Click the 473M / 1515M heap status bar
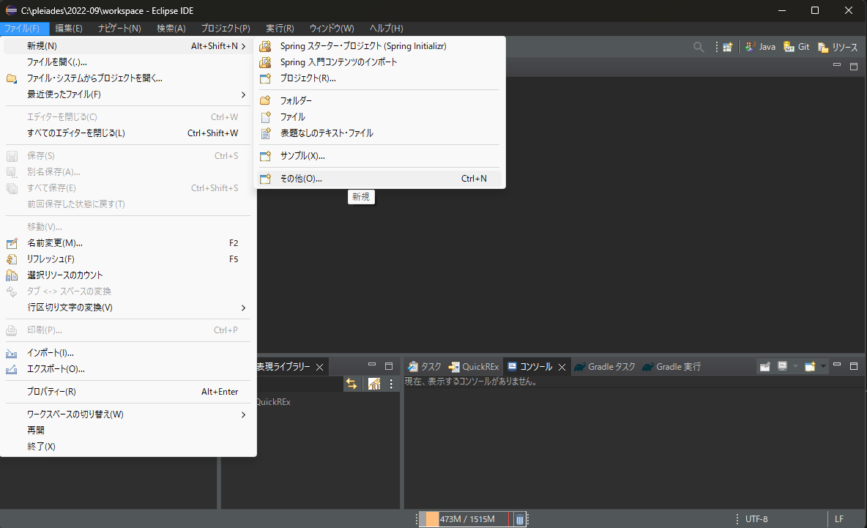867x528 pixels. pyautogui.click(x=467, y=519)
